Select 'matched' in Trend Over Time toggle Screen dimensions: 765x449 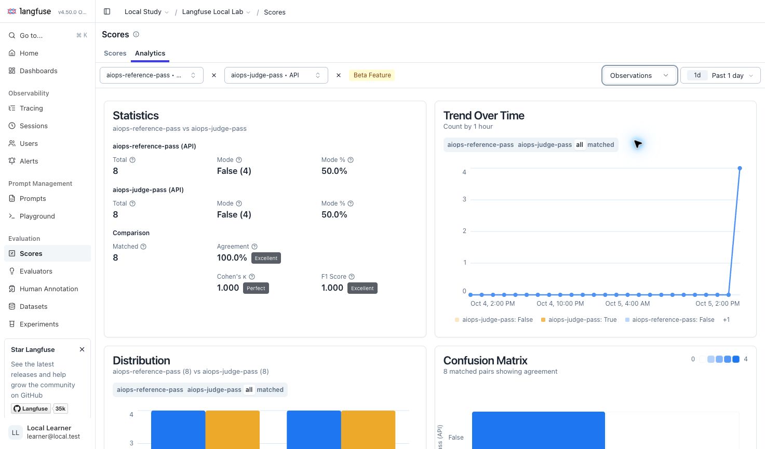[x=601, y=145]
